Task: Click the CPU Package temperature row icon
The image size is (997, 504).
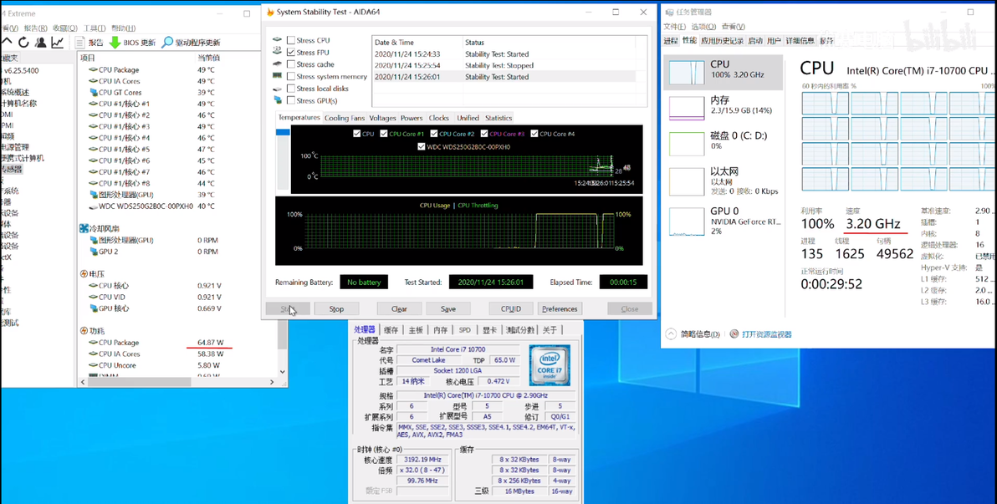Action: (x=93, y=70)
